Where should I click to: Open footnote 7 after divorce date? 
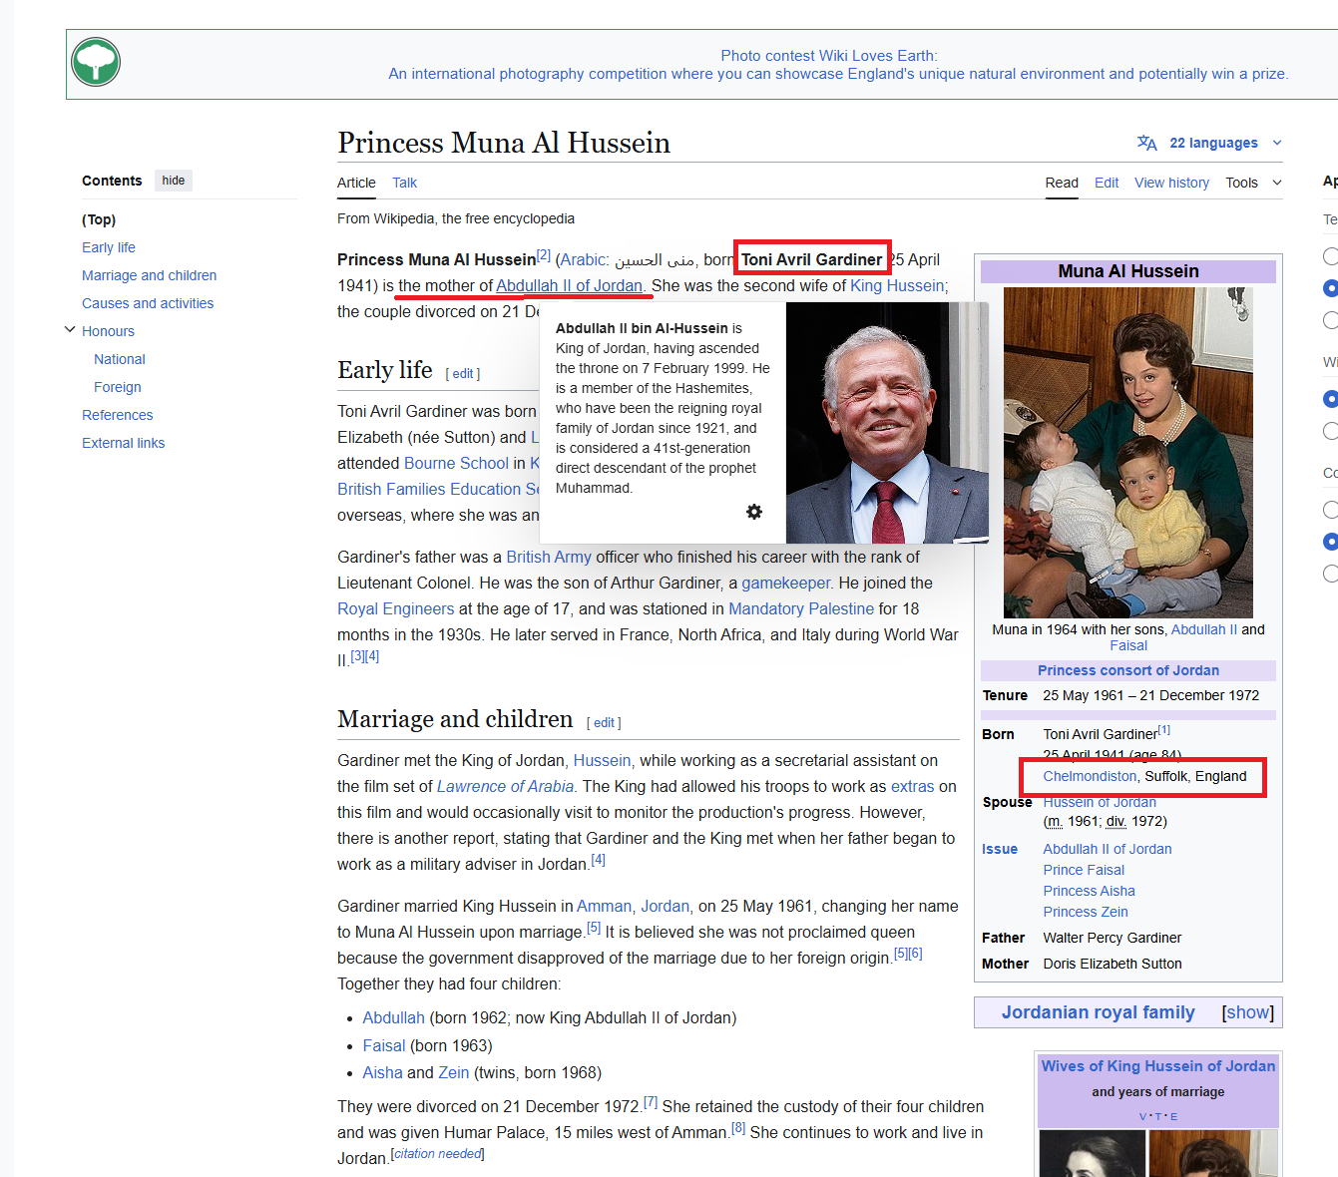(x=651, y=1102)
